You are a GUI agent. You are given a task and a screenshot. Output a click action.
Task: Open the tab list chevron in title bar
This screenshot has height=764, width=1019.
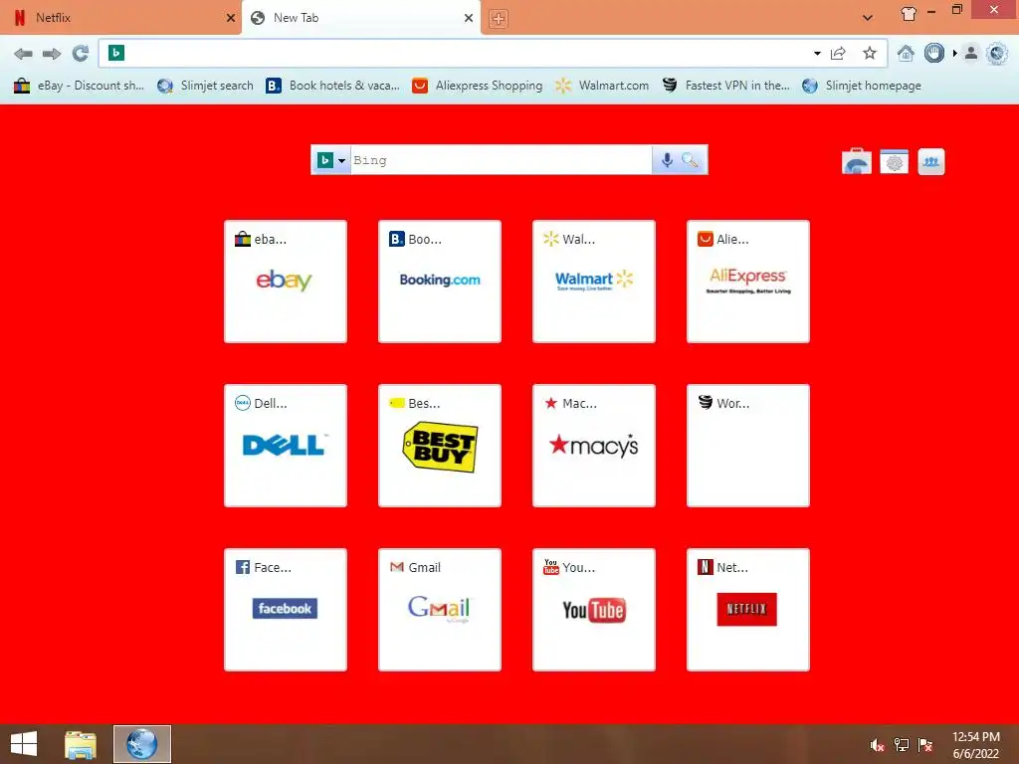pos(868,18)
